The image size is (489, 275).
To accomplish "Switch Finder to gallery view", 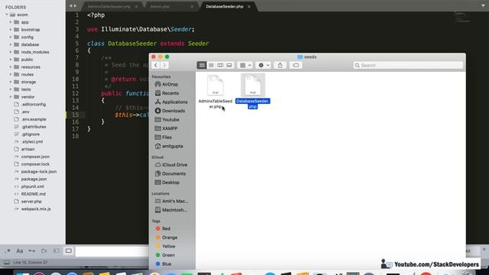I will [x=229, y=65].
